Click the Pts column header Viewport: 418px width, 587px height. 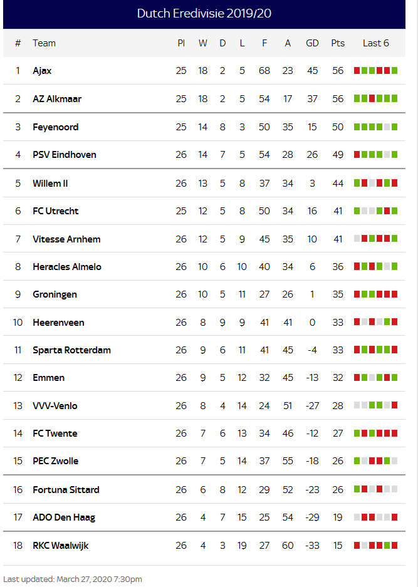coord(338,43)
